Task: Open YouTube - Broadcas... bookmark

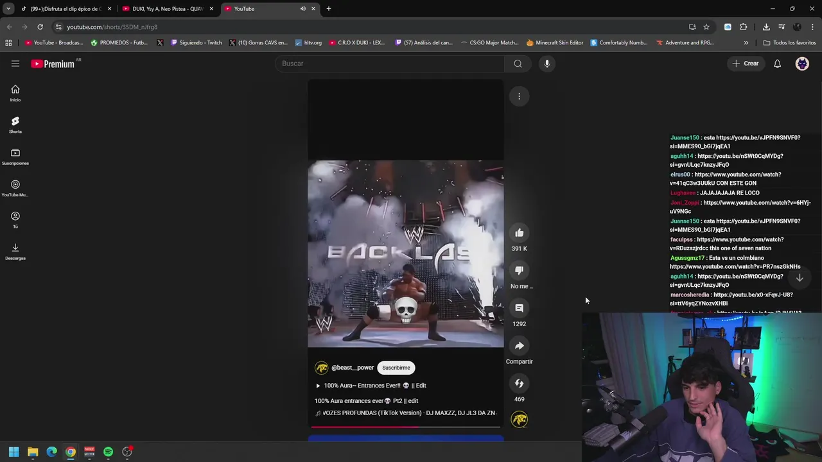Action: pyautogui.click(x=54, y=43)
